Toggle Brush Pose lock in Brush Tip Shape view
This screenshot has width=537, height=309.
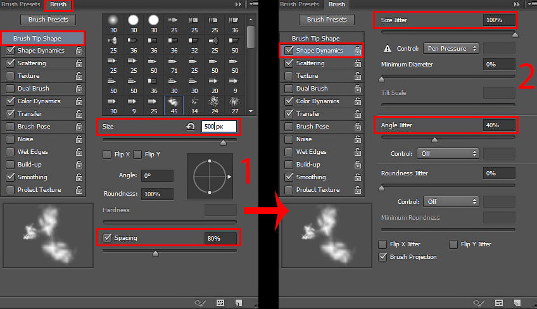click(79, 127)
